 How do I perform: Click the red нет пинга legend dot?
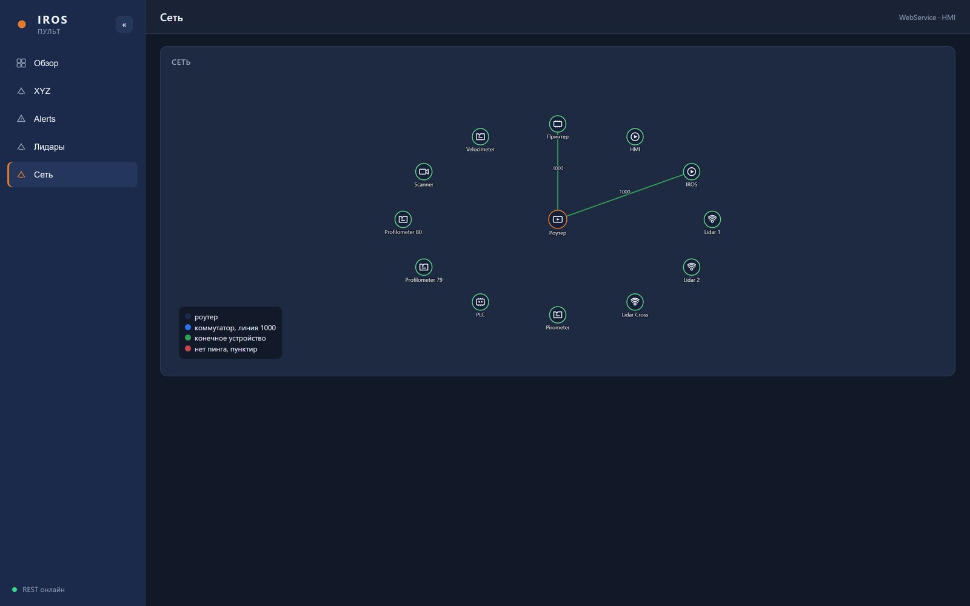(x=188, y=348)
